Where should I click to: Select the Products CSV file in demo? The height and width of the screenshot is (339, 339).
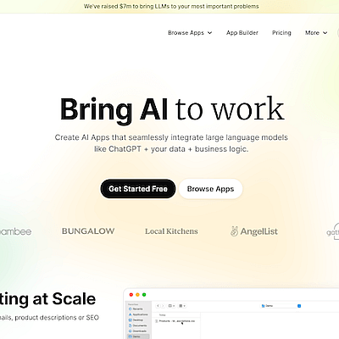175,321
